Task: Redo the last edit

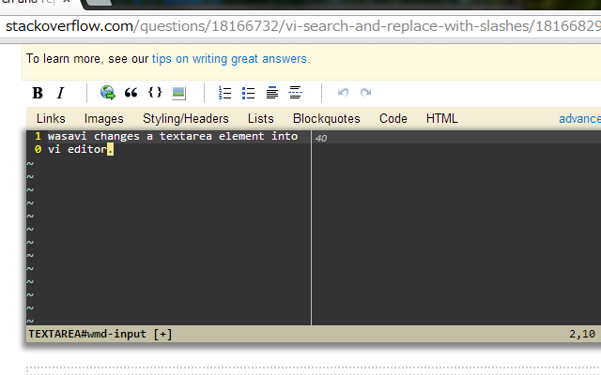Action: [x=365, y=92]
